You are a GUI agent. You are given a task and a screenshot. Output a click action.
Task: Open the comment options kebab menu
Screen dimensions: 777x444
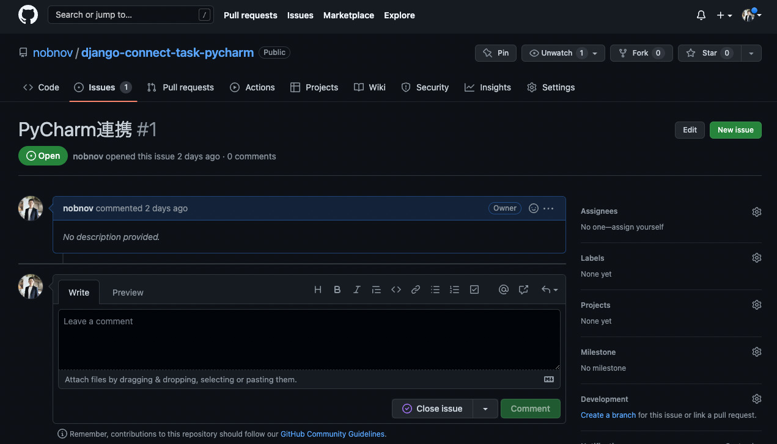coord(548,208)
